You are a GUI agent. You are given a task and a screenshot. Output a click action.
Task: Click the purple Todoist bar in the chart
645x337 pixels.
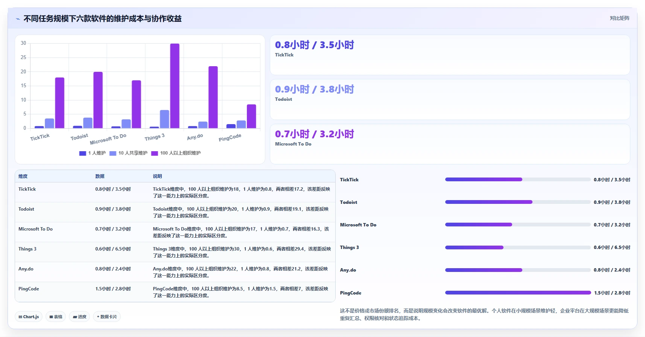pyautogui.click(x=98, y=100)
